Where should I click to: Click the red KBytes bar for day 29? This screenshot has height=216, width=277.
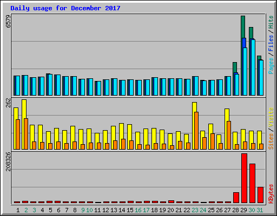(x=244, y=178)
